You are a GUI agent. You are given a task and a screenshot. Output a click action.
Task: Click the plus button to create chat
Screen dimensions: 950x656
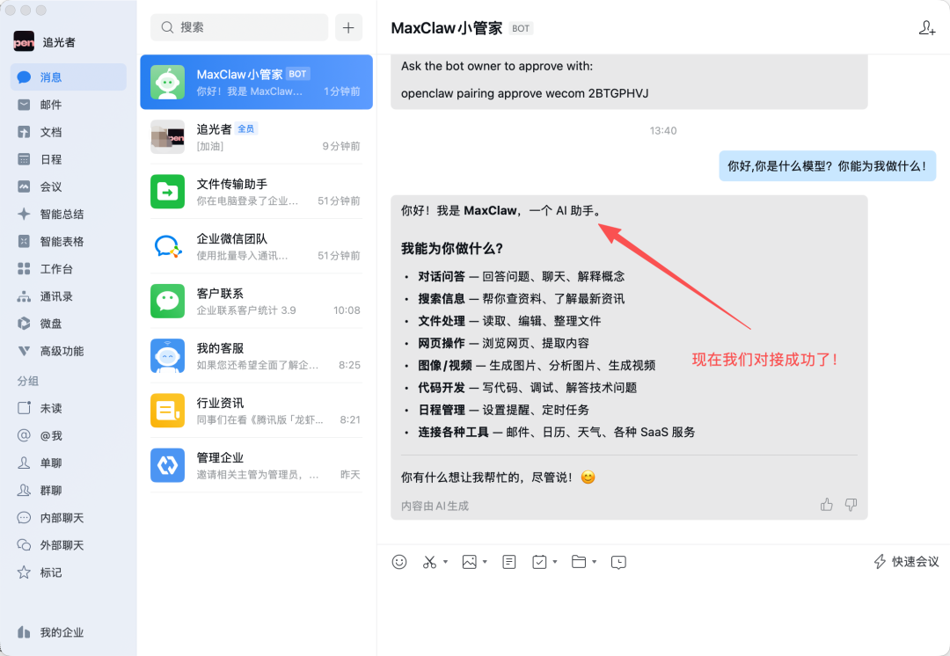348,27
